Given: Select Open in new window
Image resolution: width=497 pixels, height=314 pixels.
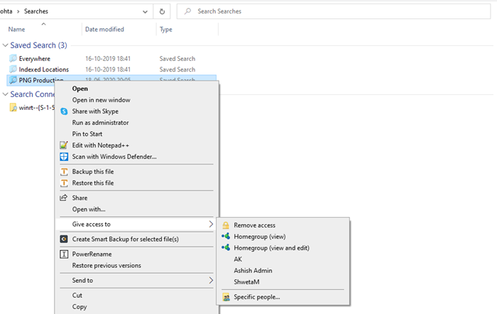Looking at the screenshot, I should 101,100.
